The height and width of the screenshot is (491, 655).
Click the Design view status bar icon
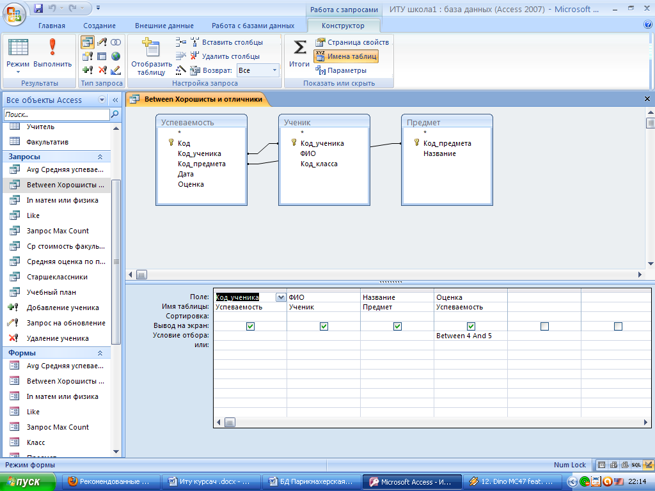tap(648, 465)
